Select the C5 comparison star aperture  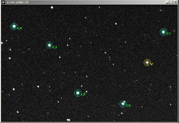[123, 104]
